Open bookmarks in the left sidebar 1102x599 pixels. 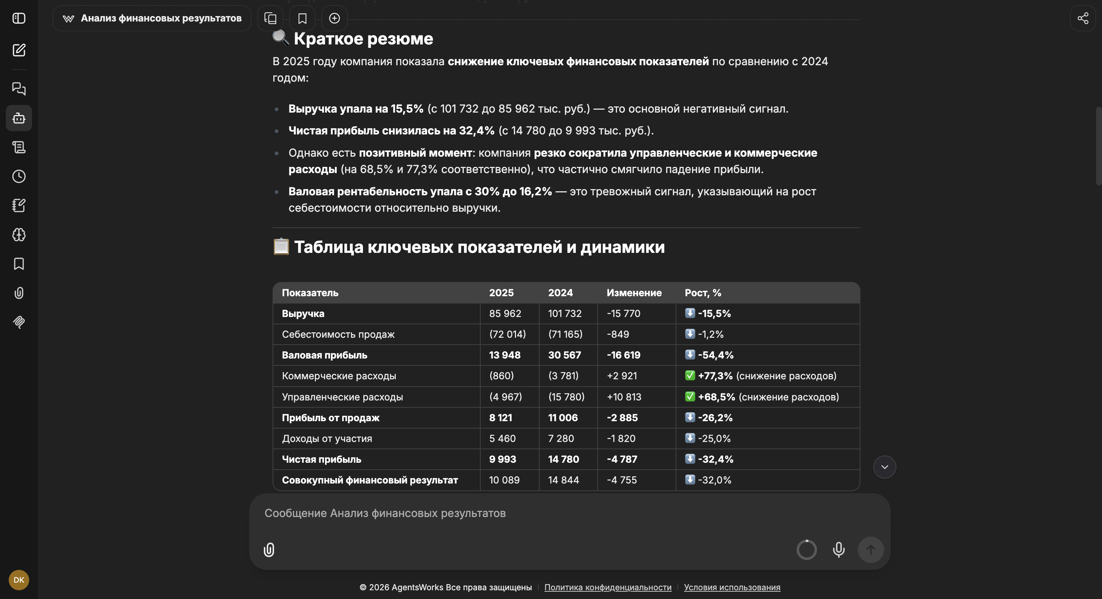click(19, 263)
